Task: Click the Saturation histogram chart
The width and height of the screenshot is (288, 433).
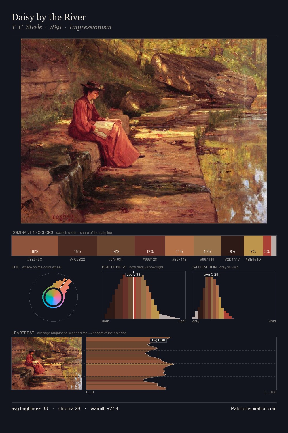Action: (234, 295)
